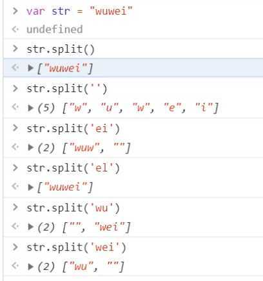Click the input chevron beside str.split('wei')
Image resolution: width=263 pixels, height=281 pixels.
(x=15, y=247)
